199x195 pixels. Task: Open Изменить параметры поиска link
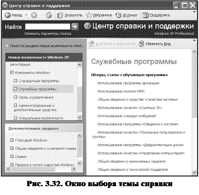pos(48,33)
